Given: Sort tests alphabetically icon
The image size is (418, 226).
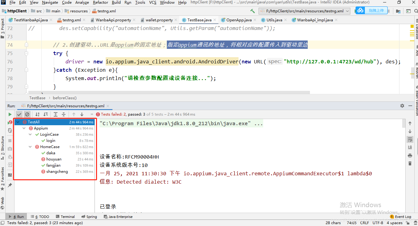Looking at the screenshot, I should [37, 114].
